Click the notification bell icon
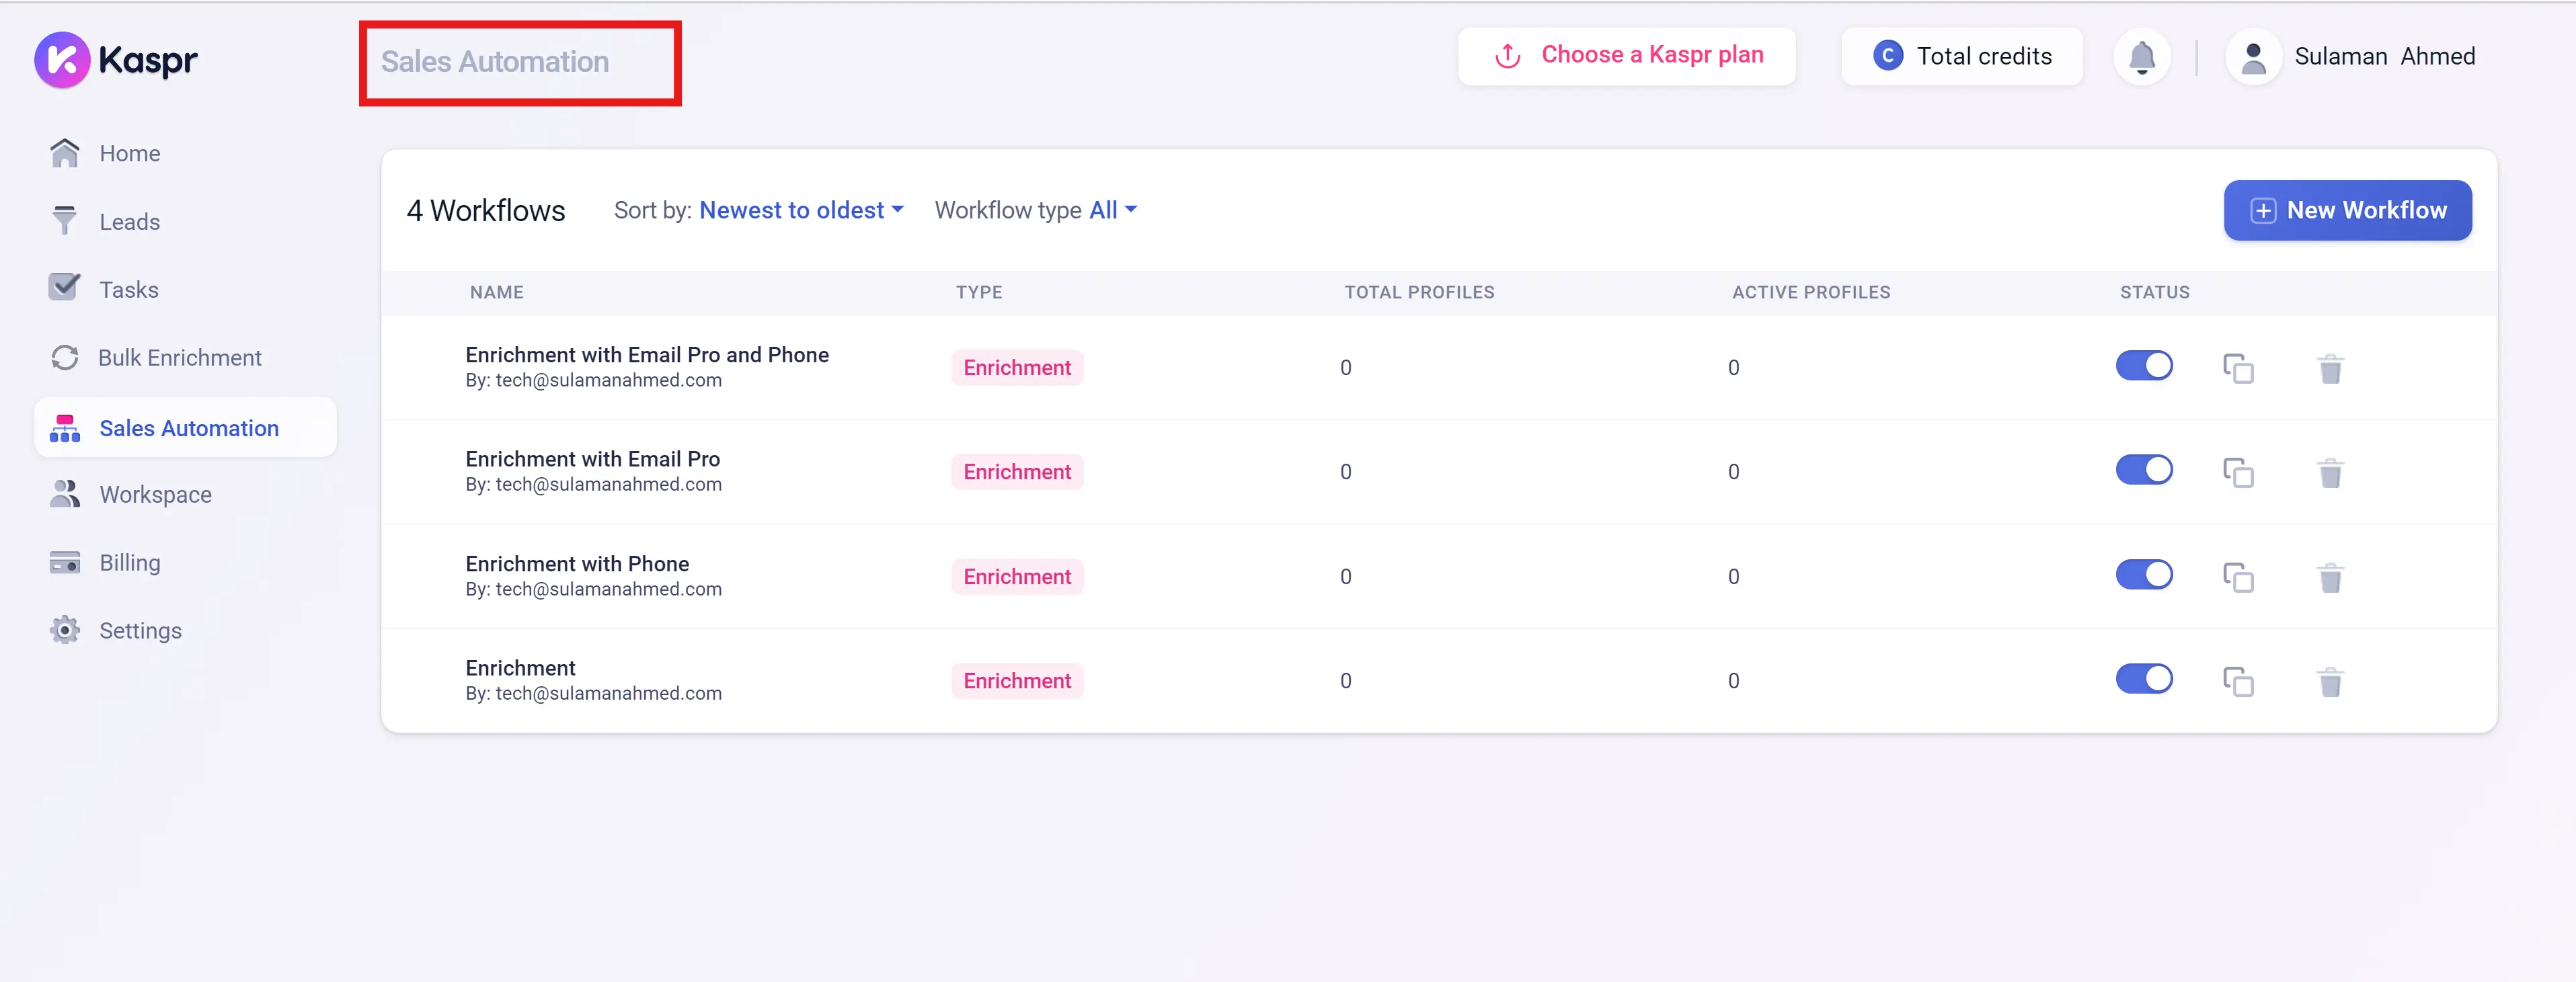Screen dimensions: 2576x982 click(2141, 57)
